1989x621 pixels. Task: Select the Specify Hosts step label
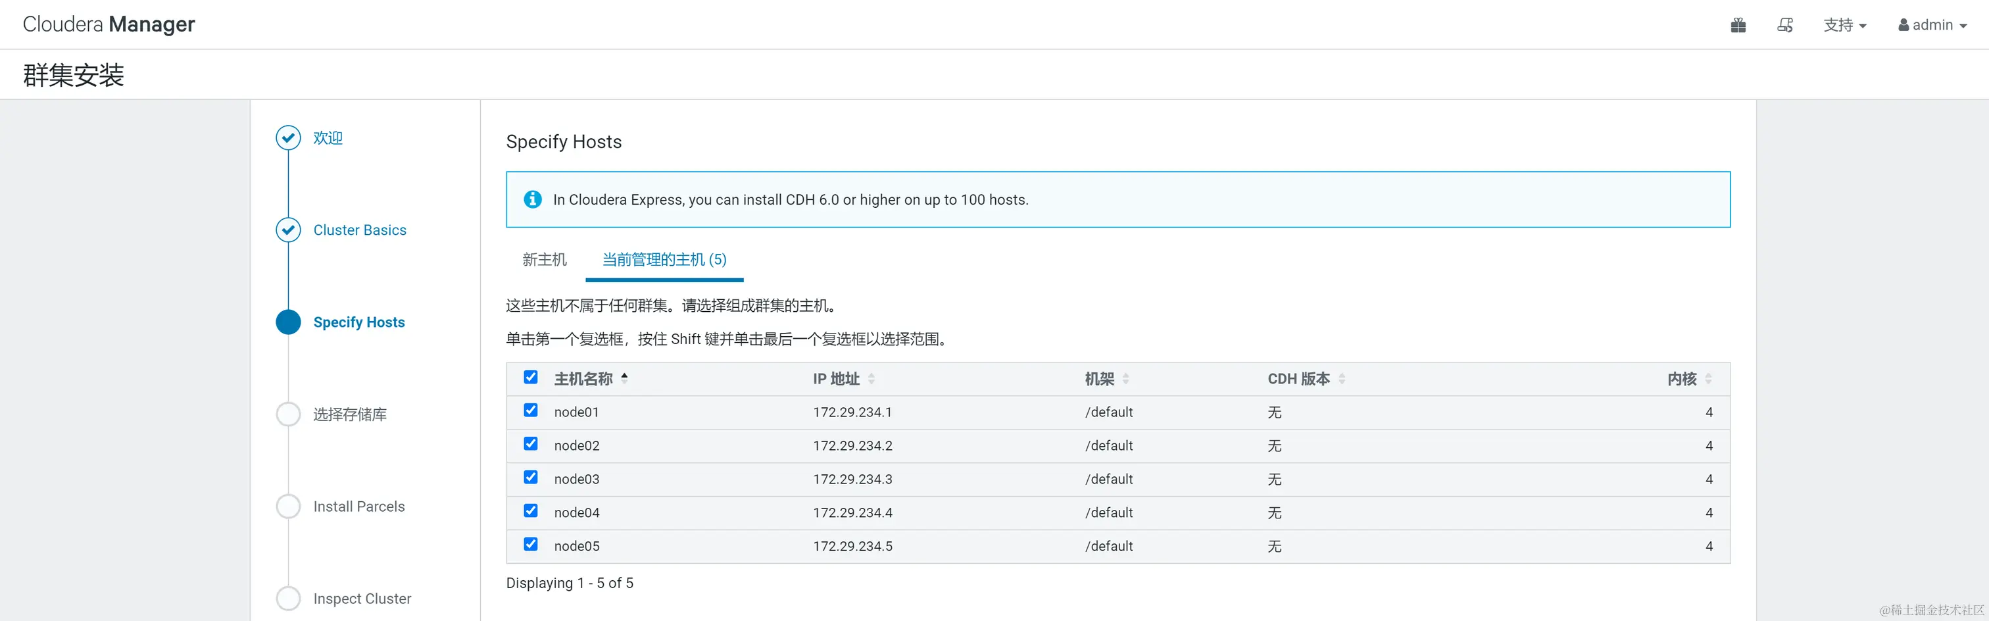(x=359, y=322)
